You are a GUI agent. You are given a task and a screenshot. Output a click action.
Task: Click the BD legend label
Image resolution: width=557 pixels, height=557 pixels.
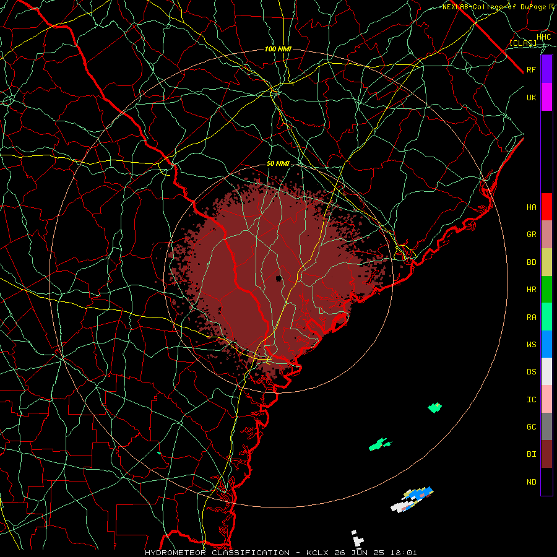(532, 262)
